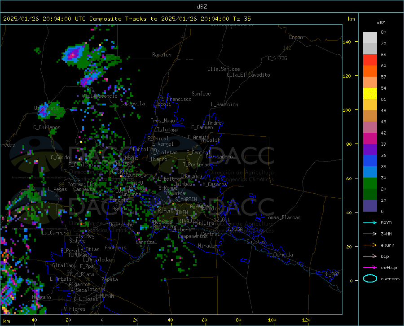Select the blue 36 dBZ color swatch

[370, 161]
